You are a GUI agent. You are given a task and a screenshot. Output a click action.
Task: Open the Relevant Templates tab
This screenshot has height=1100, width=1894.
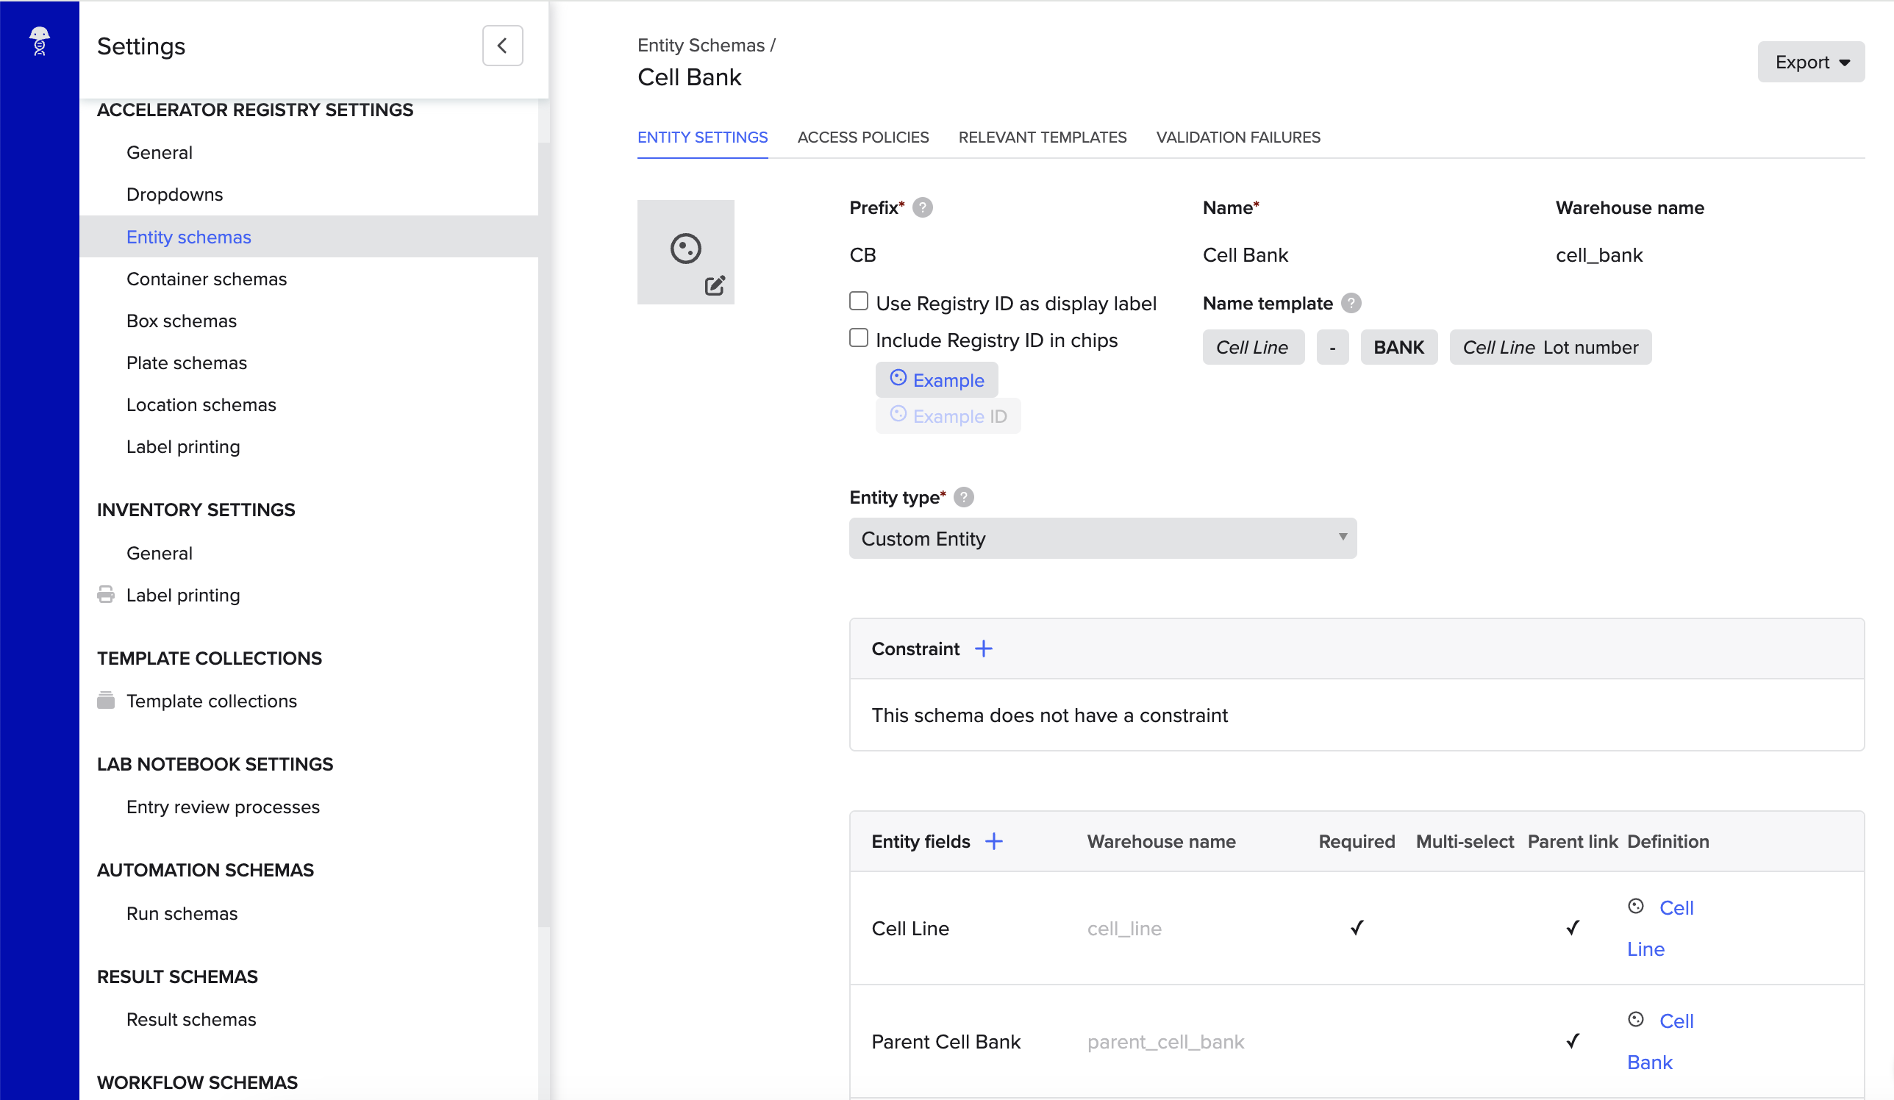[1043, 137]
